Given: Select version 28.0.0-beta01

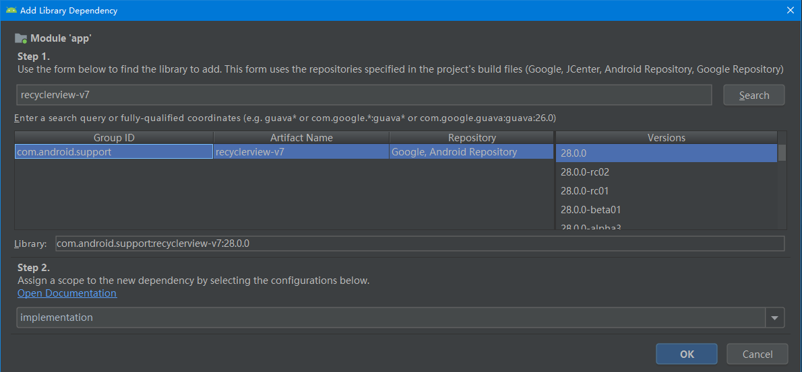Looking at the screenshot, I should pyautogui.click(x=666, y=210).
